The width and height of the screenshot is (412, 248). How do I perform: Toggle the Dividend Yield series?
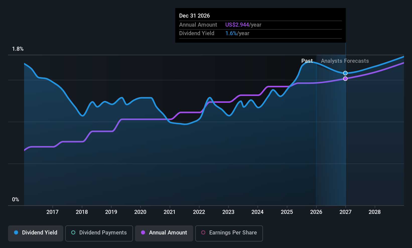(36, 233)
